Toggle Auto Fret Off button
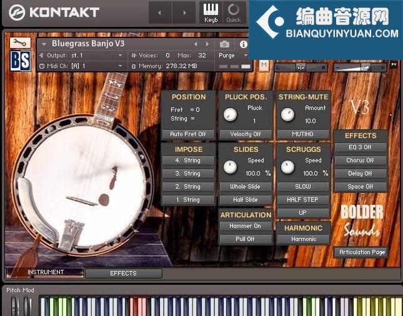 pos(188,134)
